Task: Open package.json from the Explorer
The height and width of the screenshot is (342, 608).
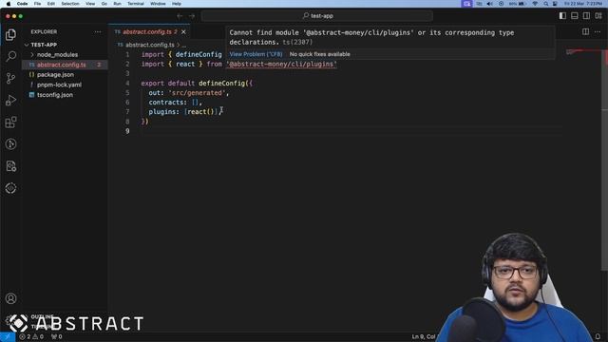Action: (x=55, y=75)
